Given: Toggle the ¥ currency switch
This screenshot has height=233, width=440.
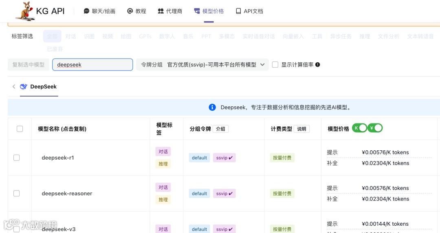Looking at the screenshot, I should [375, 128].
